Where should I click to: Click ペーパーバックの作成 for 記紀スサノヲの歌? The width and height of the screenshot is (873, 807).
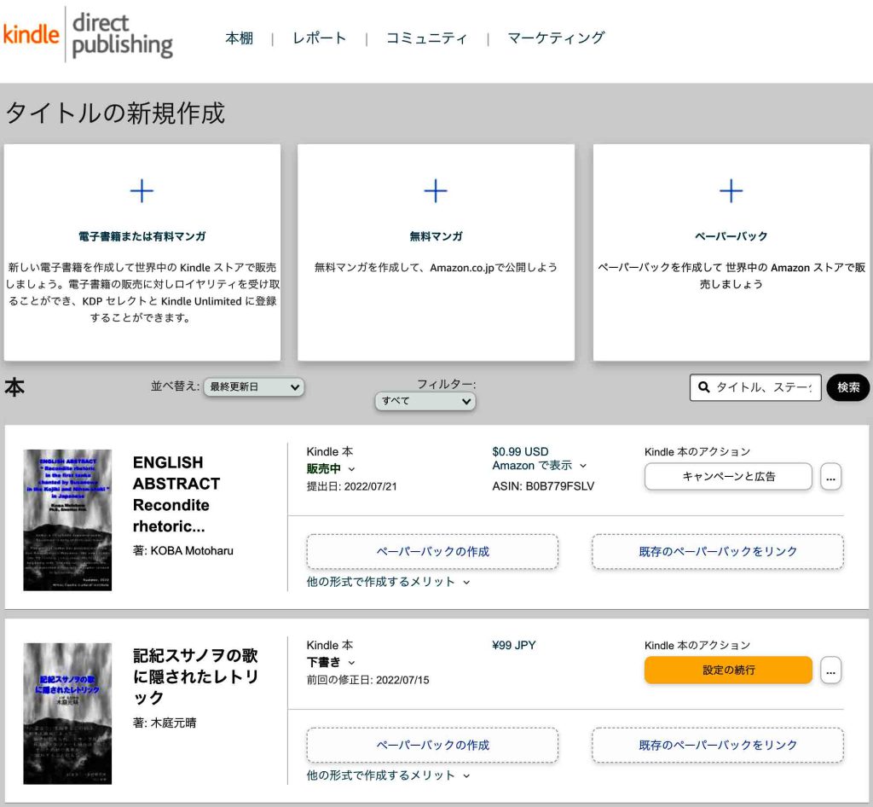click(432, 746)
